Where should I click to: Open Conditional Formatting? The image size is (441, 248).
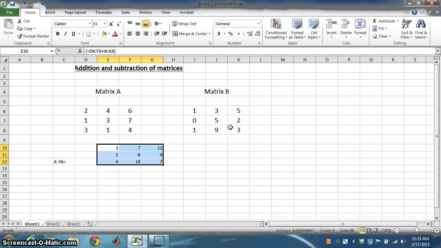276,29
